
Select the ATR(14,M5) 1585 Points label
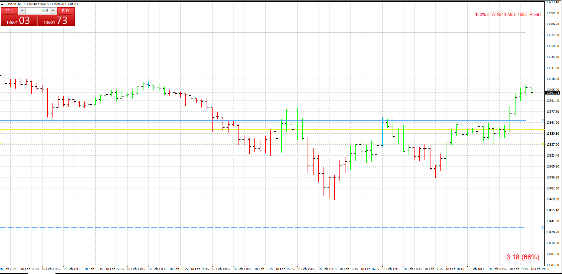pyautogui.click(x=508, y=14)
